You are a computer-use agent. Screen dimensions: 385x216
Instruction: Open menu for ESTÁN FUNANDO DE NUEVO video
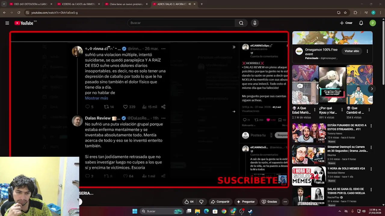(x=371, y=126)
